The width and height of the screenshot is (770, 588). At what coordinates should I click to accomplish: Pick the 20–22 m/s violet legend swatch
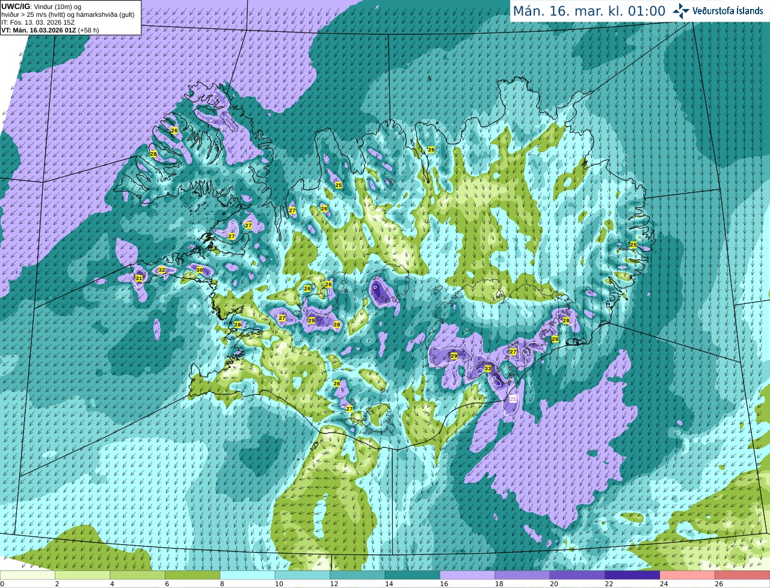pos(577,575)
